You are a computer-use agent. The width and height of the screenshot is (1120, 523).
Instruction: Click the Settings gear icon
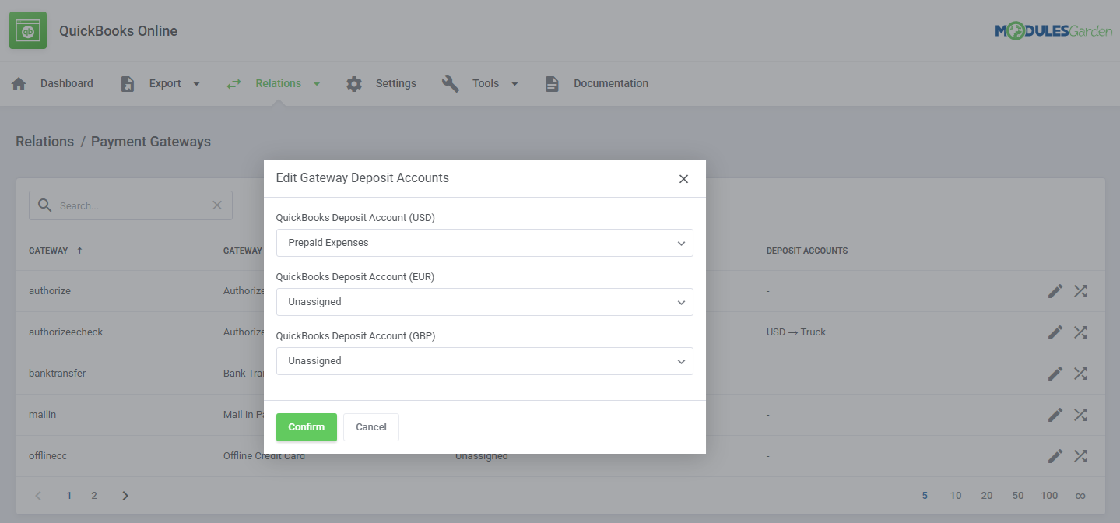coord(354,84)
